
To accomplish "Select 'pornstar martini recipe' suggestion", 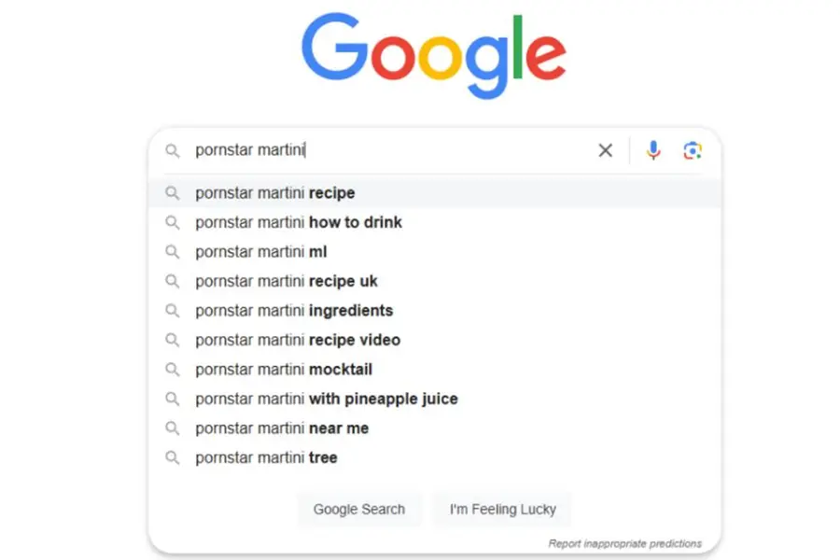I will tap(275, 193).
